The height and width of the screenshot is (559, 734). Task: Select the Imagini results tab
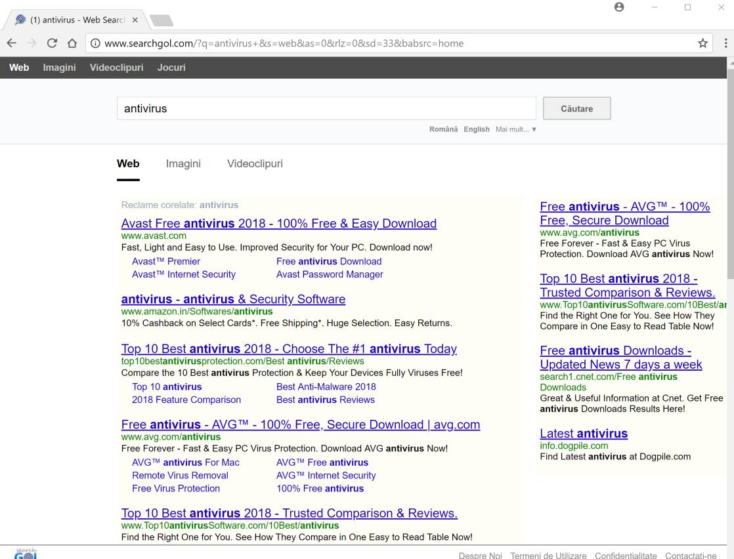click(x=183, y=164)
